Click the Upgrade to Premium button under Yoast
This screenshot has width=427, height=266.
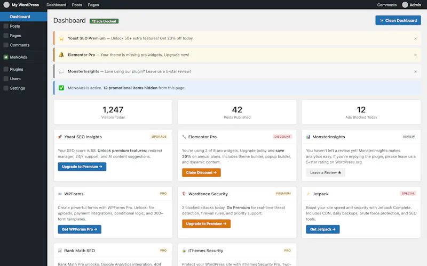[82, 167]
